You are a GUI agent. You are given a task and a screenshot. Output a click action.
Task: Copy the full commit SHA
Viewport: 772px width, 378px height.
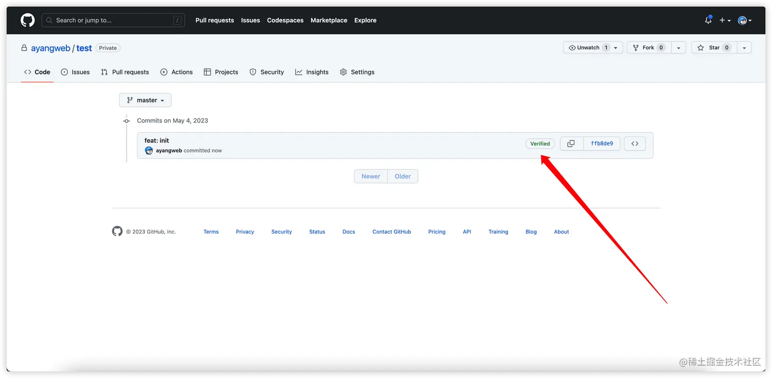click(x=571, y=144)
